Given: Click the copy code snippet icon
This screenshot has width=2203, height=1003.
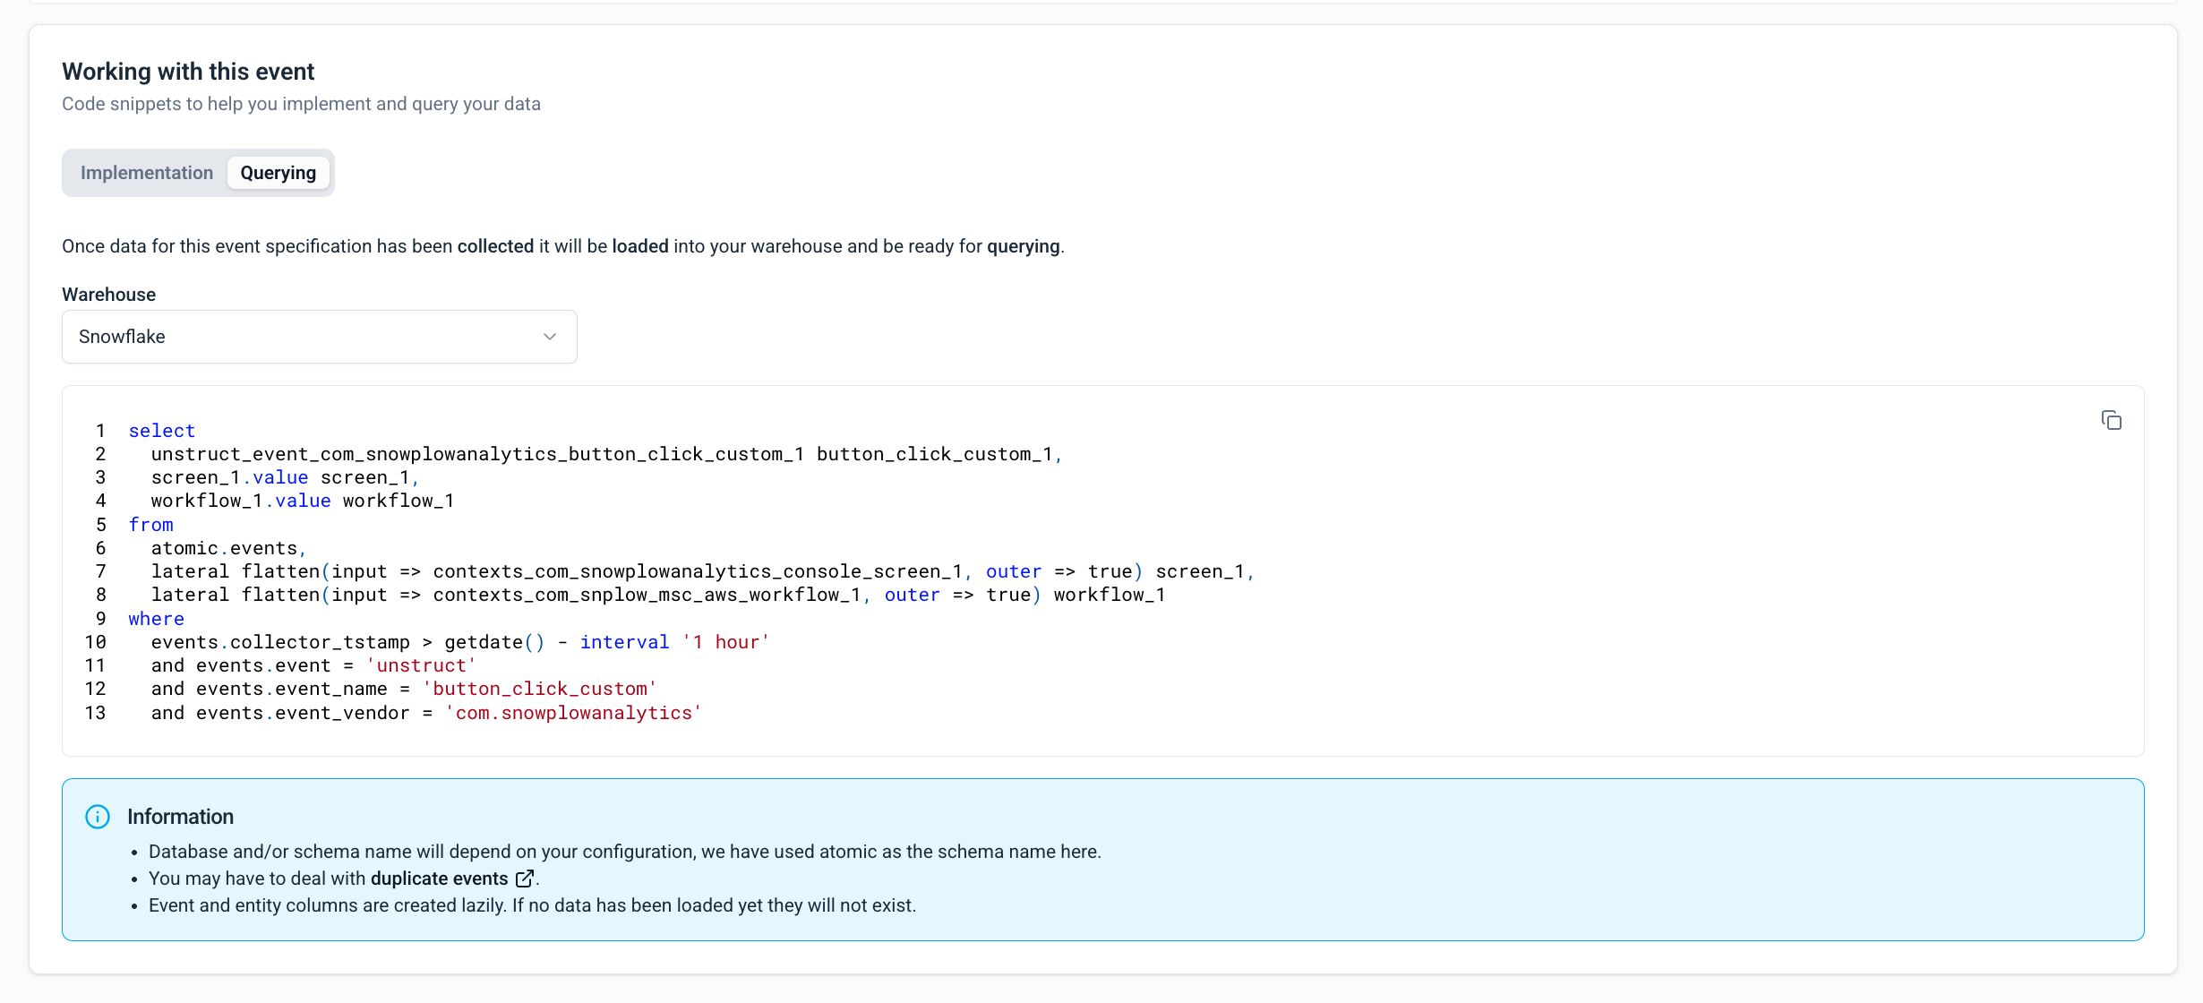Looking at the screenshot, I should (x=2112, y=420).
